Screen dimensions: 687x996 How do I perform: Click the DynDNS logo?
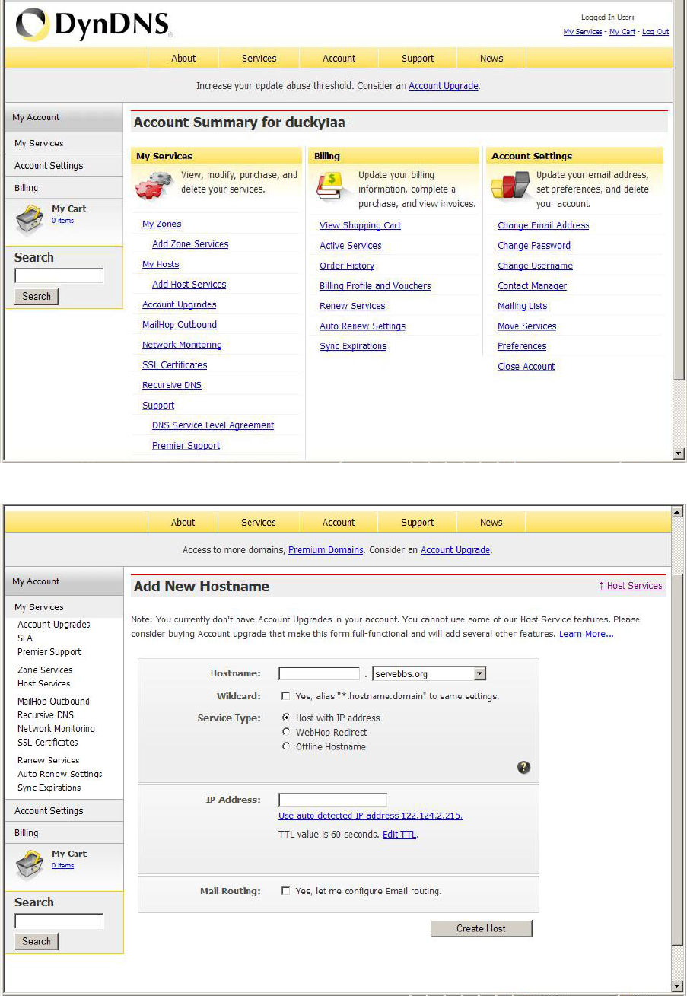click(x=94, y=25)
